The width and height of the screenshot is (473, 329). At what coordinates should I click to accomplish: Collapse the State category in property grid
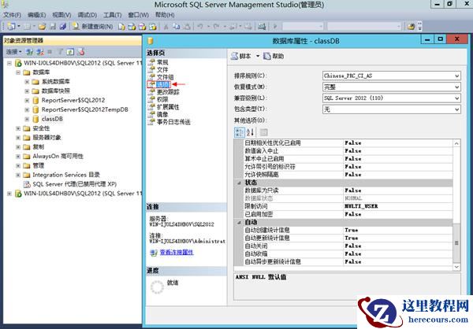pos(239,183)
